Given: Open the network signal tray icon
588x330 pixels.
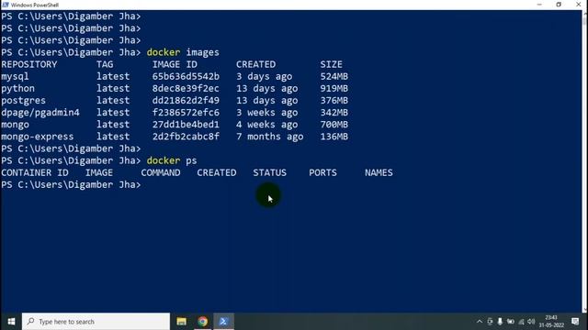Looking at the screenshot, I should pyautogui.click(x=521, y=322).
